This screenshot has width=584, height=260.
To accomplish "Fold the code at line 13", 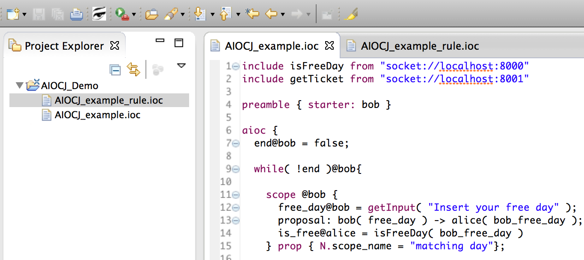I will point(235,220).
